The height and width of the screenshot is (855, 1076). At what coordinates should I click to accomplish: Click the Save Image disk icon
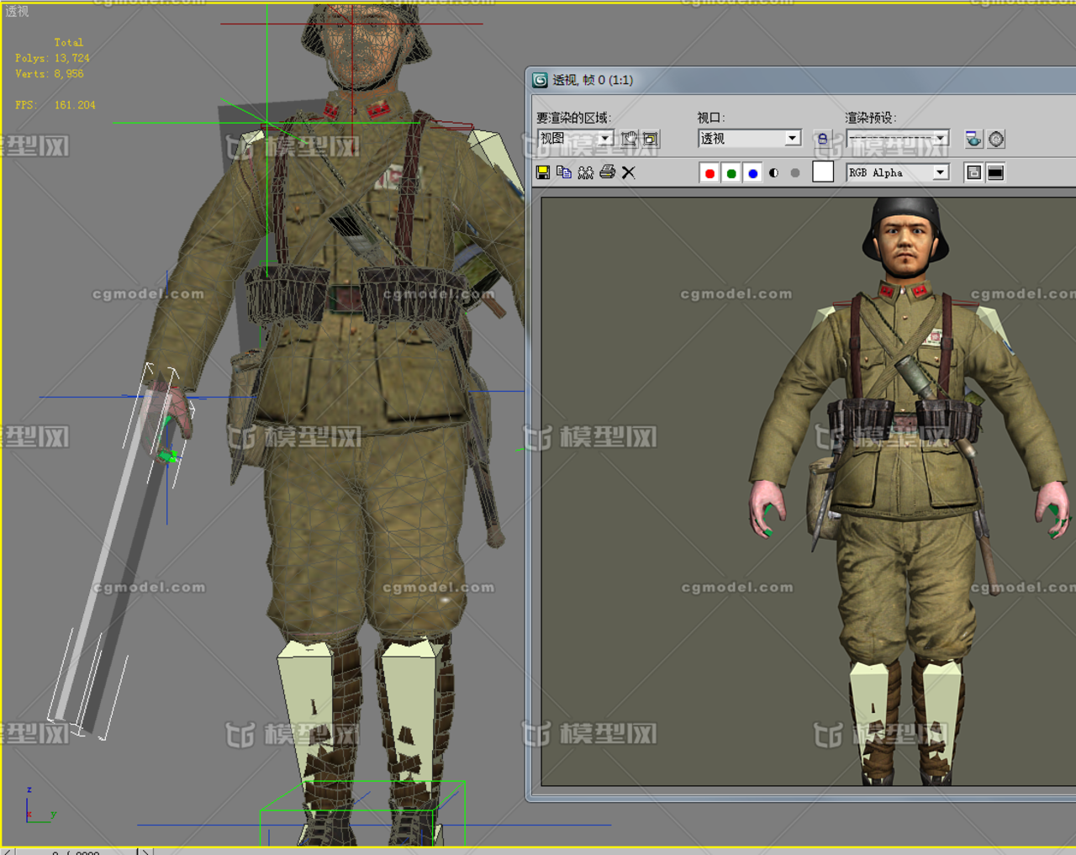click(543, 172)
